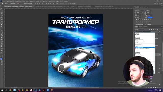Toggle All Caps in Character panel

140,20
